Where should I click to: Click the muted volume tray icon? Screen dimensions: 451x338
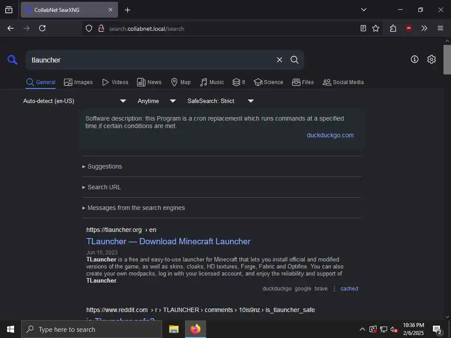[x=394, y=329]
